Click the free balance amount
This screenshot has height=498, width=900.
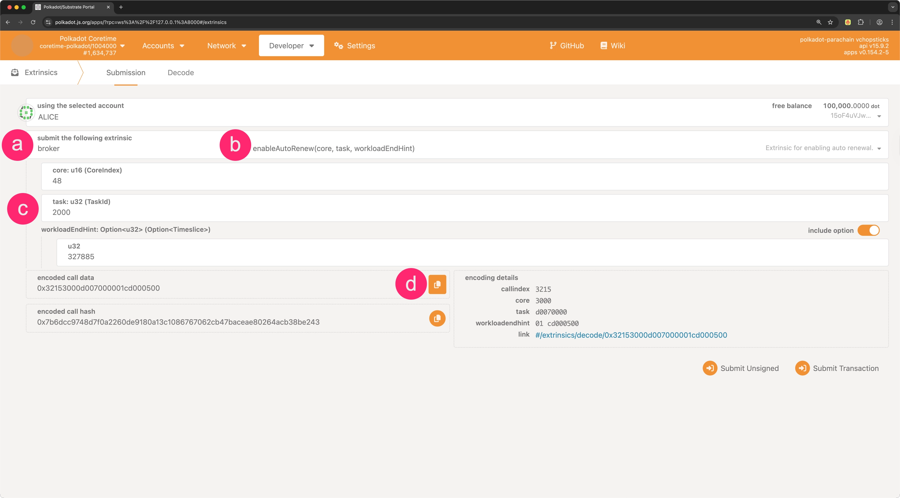click(x=851, y=106)
